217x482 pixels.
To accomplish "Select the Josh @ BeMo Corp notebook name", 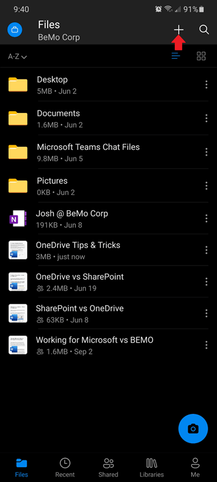I will (72, 213).
